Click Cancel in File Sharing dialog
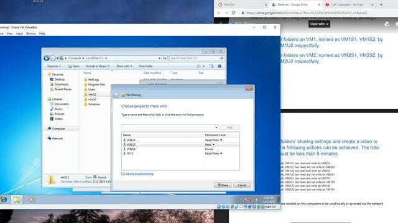Viewport: 398px width, 223px height. 242,185
